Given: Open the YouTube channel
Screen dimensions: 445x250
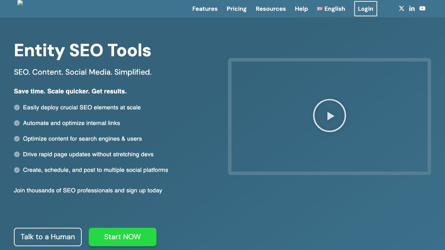Looking at the screenshot, I should [x=422, y=8].
